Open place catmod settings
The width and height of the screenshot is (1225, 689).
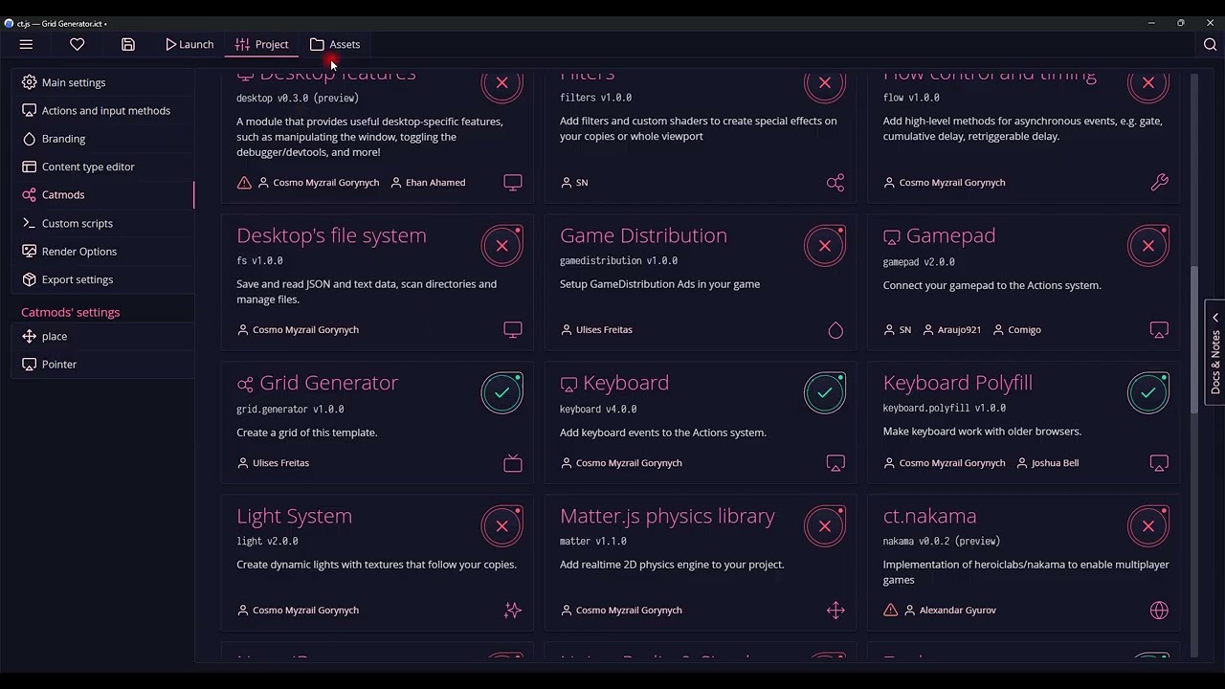tap(101, 336)
